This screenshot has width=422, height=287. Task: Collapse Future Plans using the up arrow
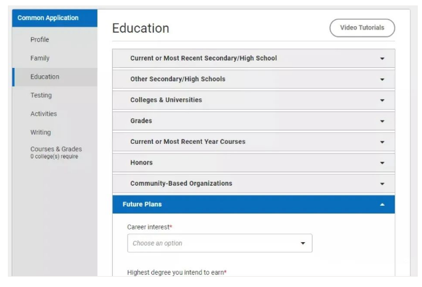[382, 204]
